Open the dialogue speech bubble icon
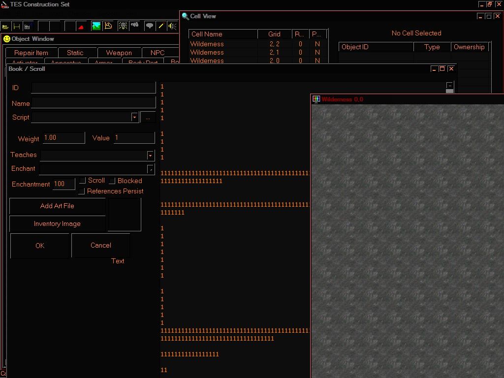 pos(150,26)
